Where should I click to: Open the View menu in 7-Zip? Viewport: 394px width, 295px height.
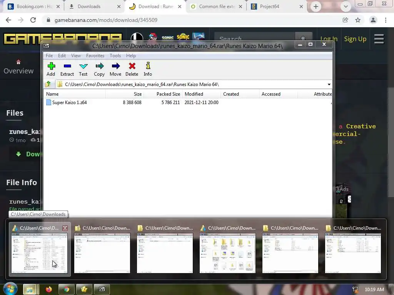point(76,56)
